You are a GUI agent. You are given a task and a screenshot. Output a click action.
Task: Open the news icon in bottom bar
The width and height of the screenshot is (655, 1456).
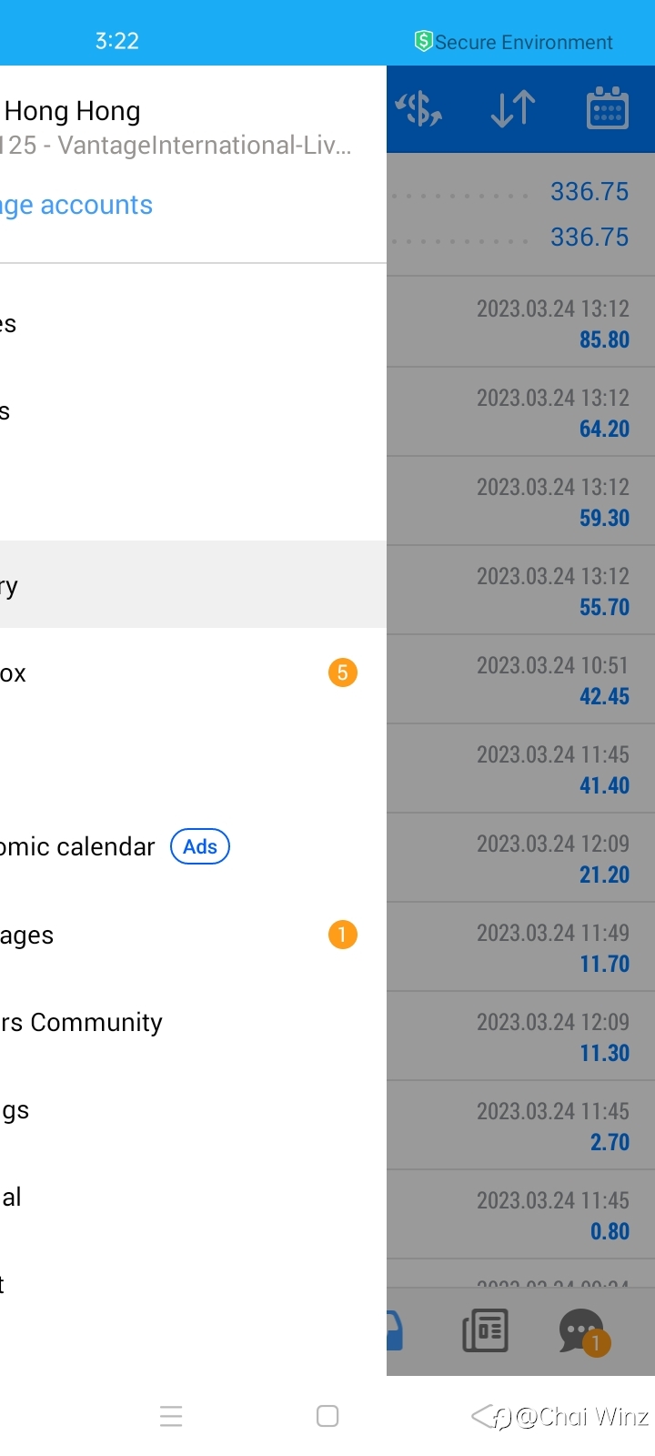(x=485, y=1330)
